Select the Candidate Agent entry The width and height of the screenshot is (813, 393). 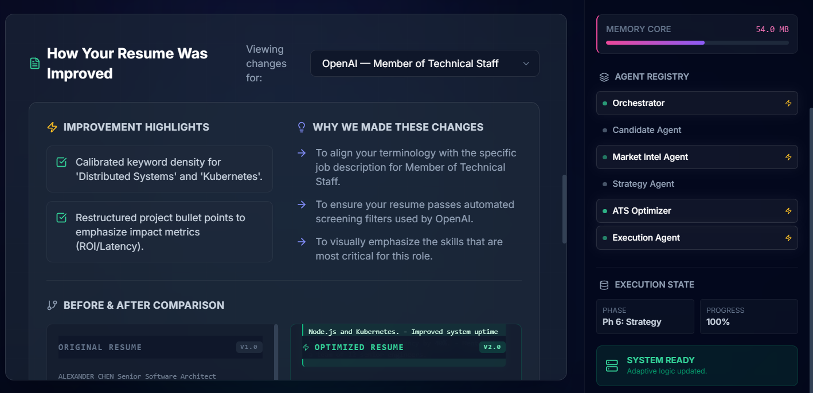pyautogui.click(x=646, y=130)
